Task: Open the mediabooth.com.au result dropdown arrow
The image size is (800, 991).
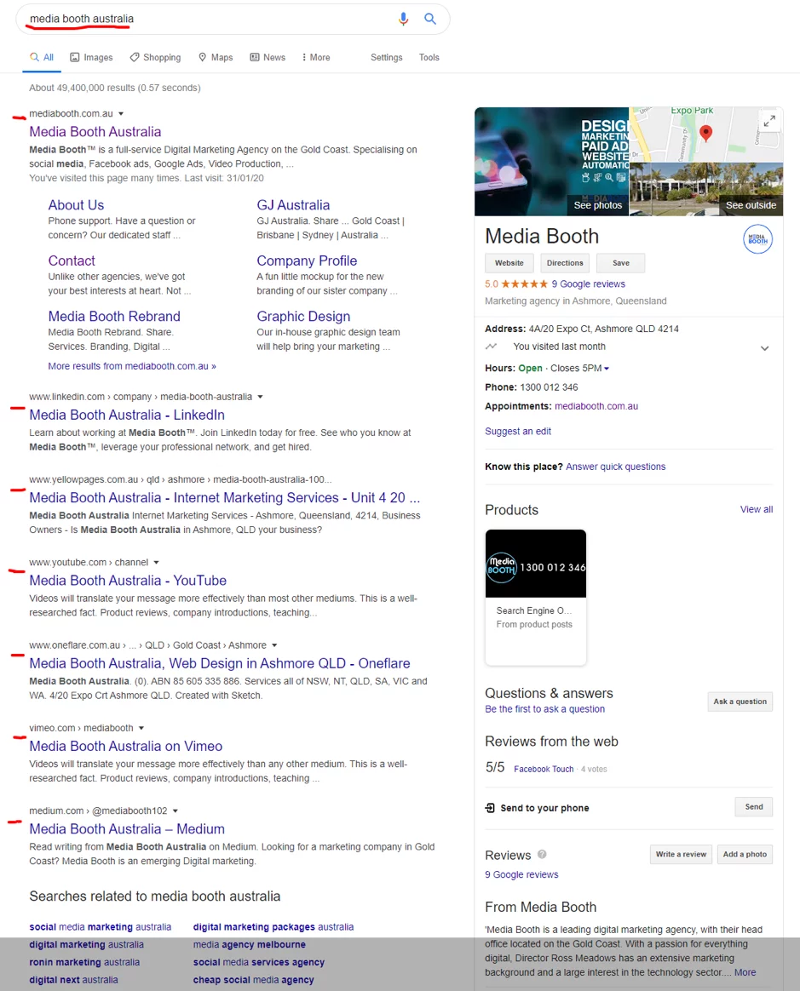Action: pos(121,114)
